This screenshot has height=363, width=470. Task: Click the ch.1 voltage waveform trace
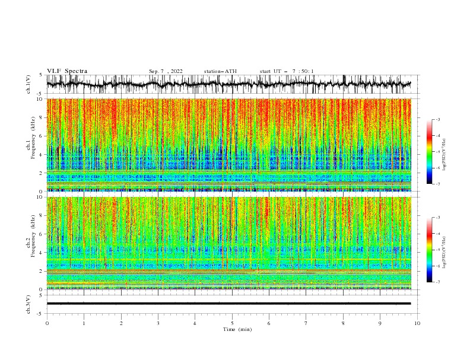click(x=228, y=84)
